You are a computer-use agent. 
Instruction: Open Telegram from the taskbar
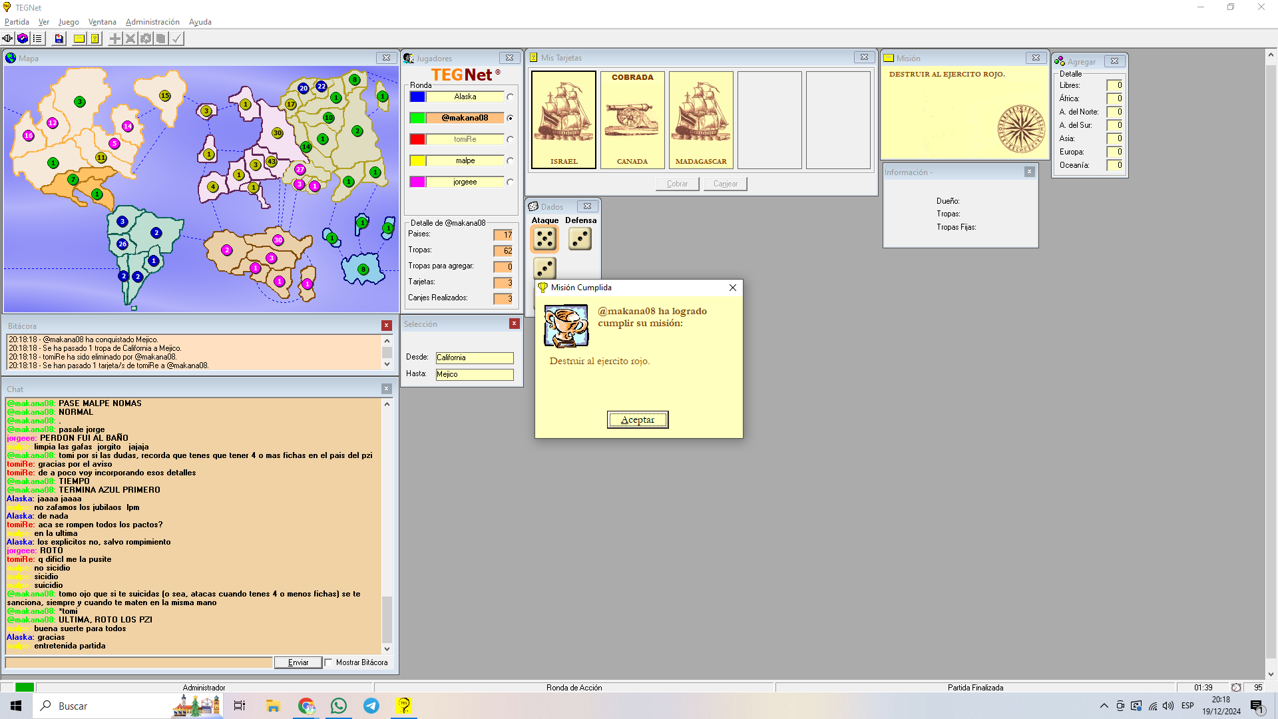(x=371, y=706)
